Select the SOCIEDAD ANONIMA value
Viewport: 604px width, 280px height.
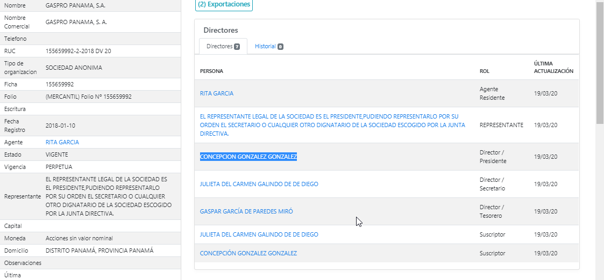coord(74,68)
